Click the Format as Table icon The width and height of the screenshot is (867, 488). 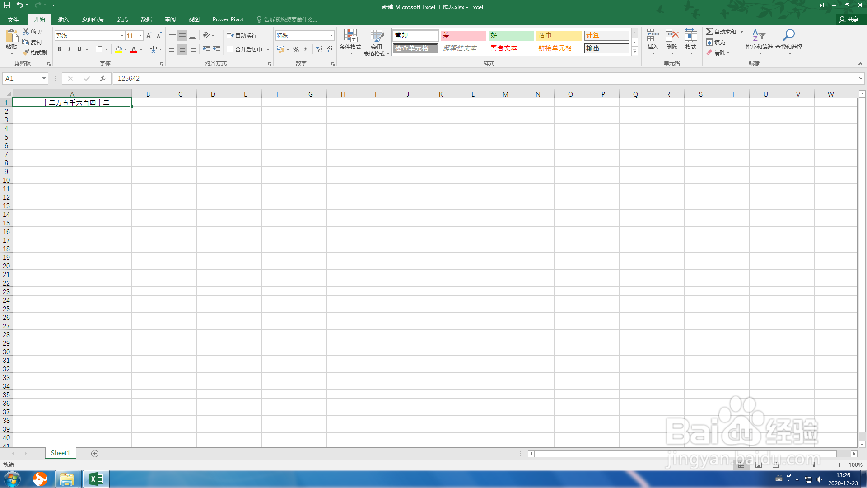[x=377, y=36]
